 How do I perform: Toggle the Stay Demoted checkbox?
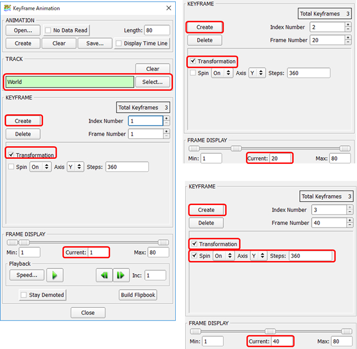[23, 295]
